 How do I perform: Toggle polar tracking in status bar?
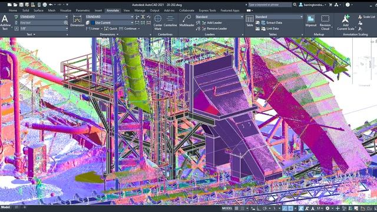point(264,208)
